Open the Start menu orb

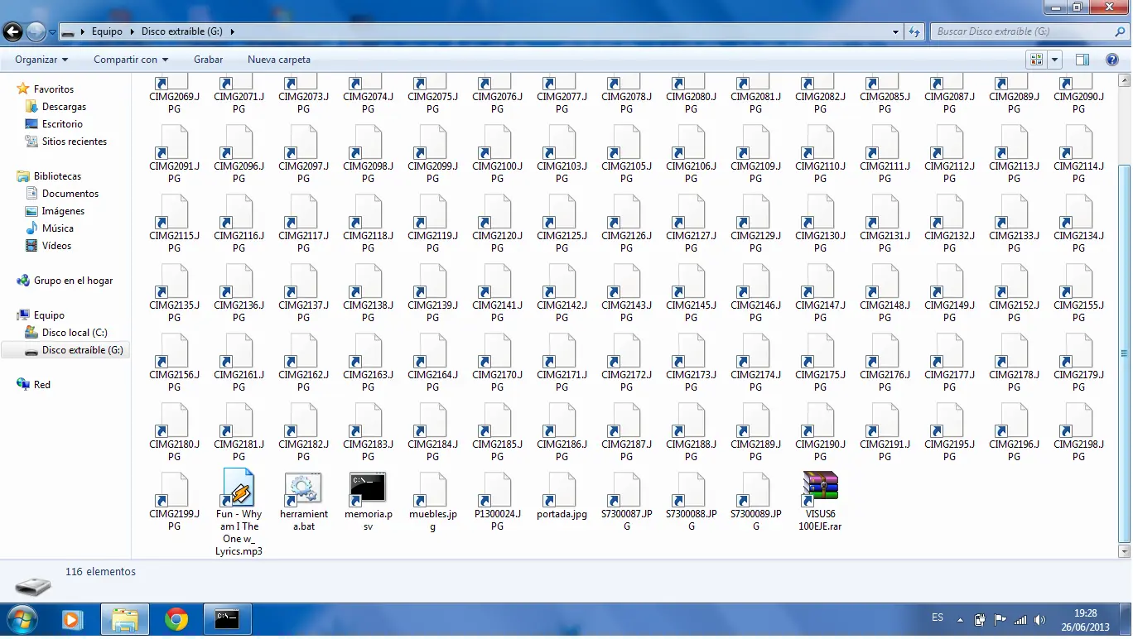[22, 618]
